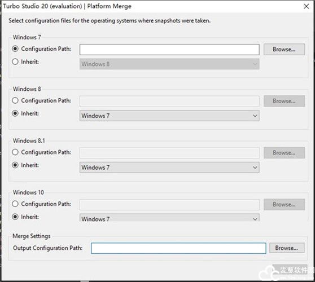Click Browse button in Windows 8.1 group
315x282 pixels.
click(284, 153)
